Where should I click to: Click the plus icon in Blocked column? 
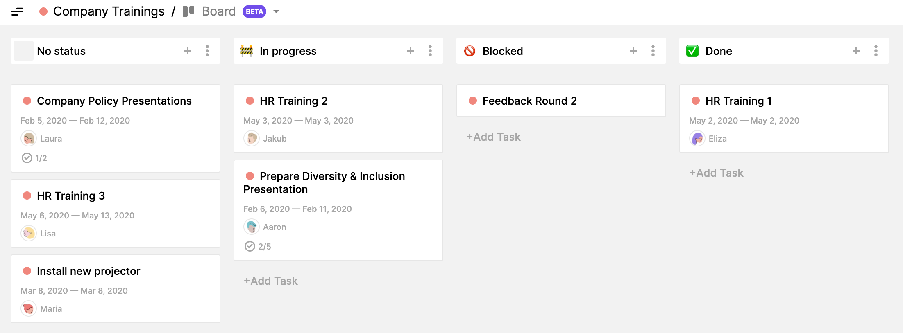click(633, 51)
